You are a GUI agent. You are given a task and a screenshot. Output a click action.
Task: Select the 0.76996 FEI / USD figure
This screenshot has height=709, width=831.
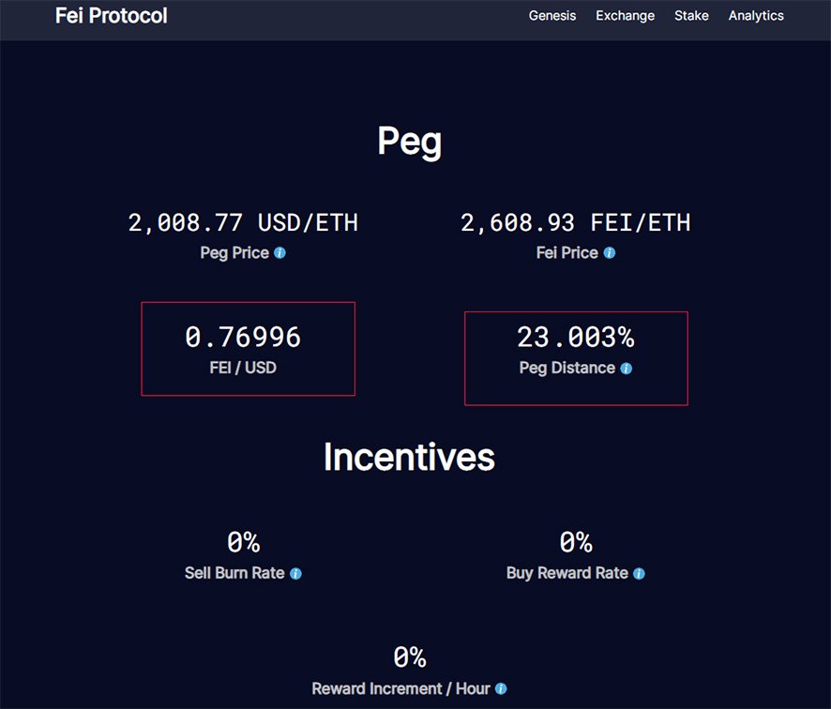coord(243,338)
